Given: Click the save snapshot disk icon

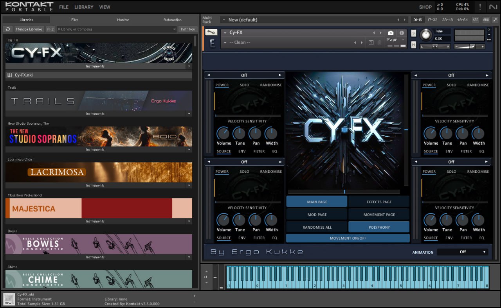Looking at the screenshot, I should [x=371, y=42].
